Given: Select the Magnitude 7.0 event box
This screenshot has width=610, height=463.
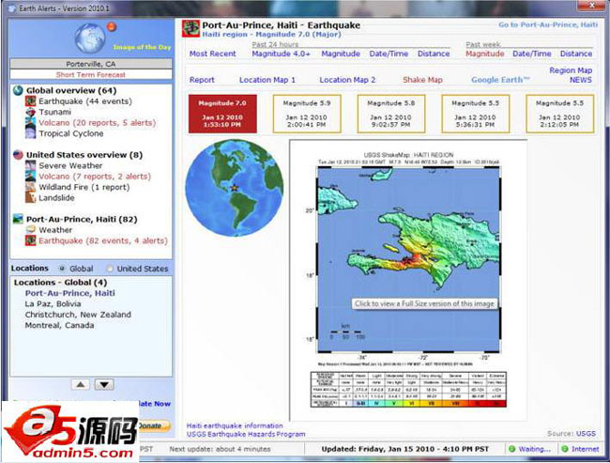Looking at the screenshot, I should pos(222,114).
